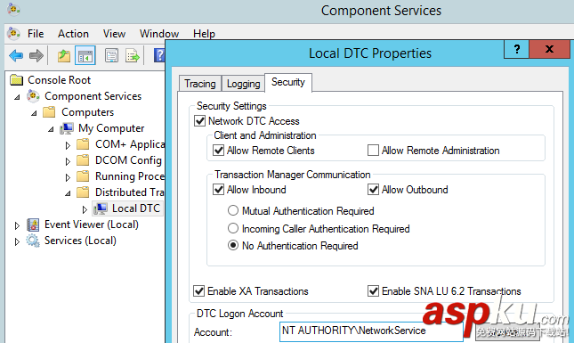Viewport: 574px width, 343px height.
Task: Click the DCOM Config folder icon
Action: point(83,160)
